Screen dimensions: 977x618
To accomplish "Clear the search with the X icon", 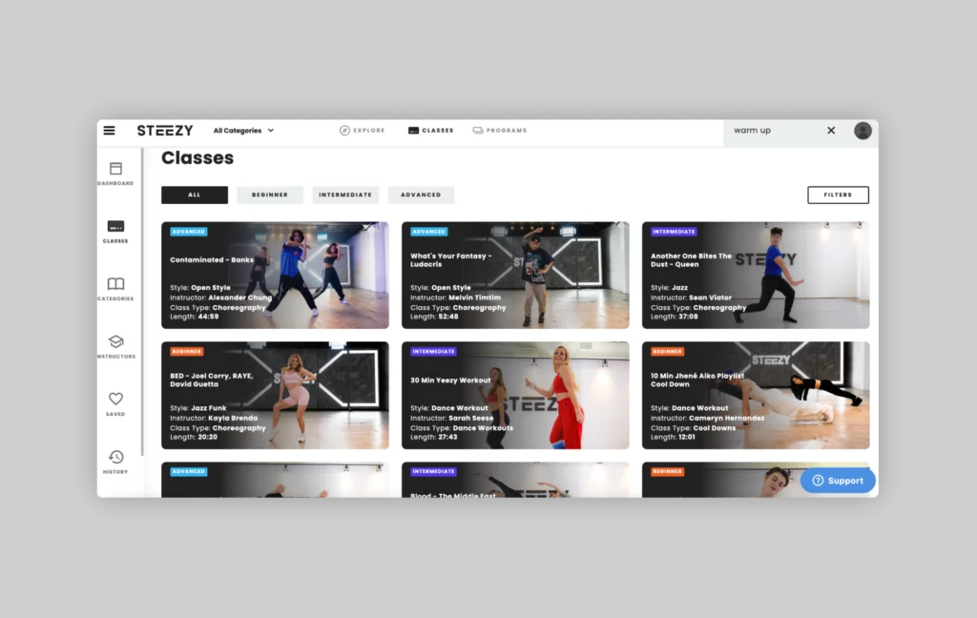I will (831, 131).
